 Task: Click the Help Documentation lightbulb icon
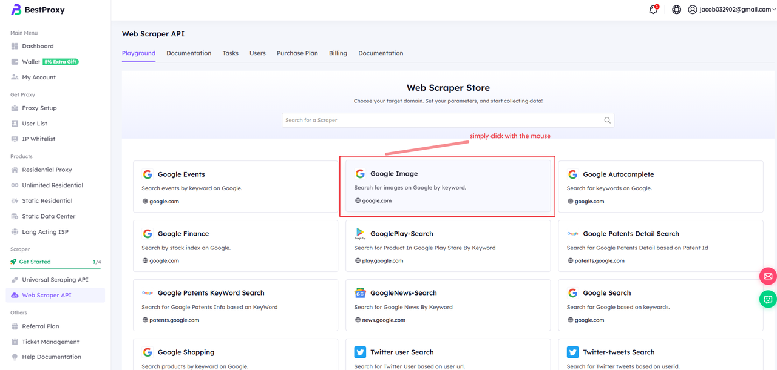pyautogui.click(x=15, y=357)
